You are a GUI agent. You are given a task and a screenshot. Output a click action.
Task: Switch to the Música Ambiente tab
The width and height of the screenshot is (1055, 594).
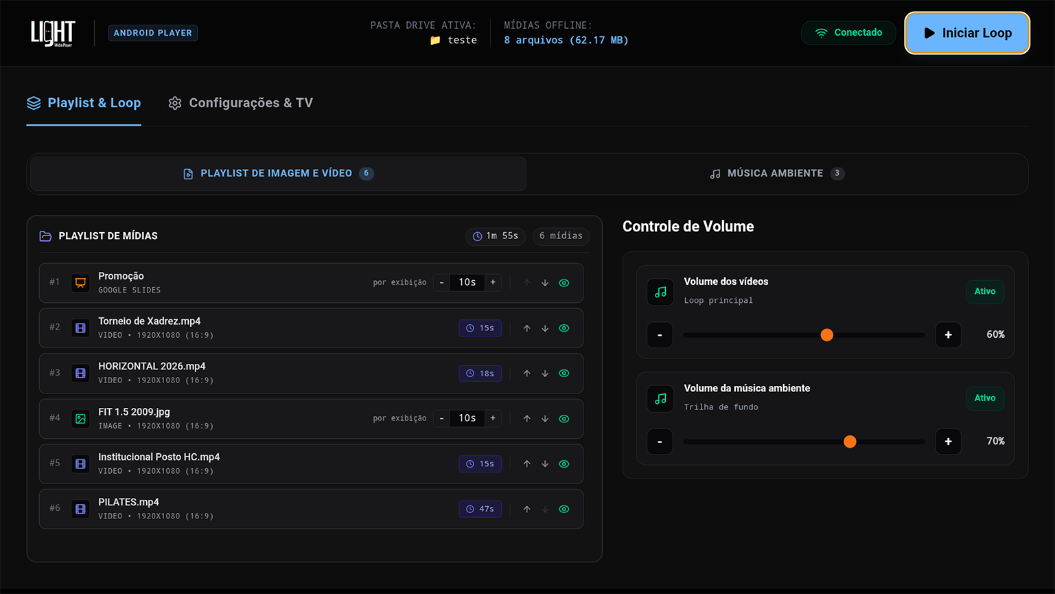click(777, 174)
